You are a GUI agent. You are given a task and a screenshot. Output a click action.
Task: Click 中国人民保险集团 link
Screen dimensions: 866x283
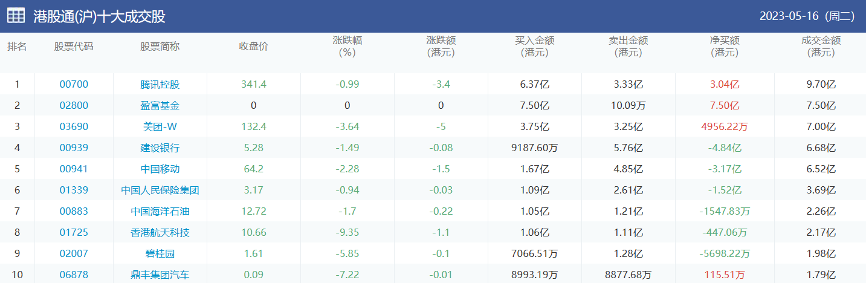[x=160, y=190]
